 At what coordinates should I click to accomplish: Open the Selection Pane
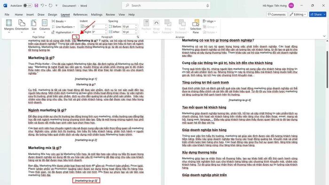(x=196, y=26)
